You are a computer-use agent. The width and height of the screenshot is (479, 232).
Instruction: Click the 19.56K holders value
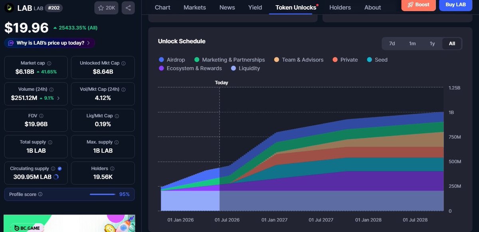tap(103, 177)
